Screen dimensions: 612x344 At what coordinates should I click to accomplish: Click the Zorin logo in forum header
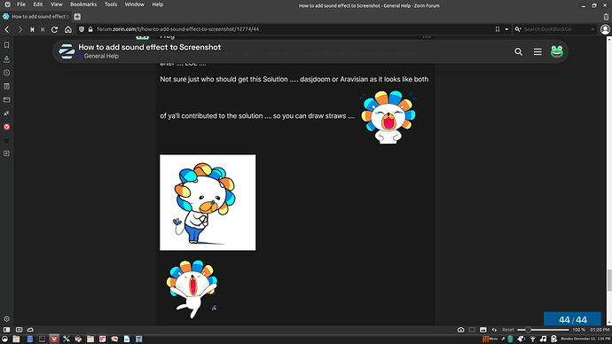67,51
